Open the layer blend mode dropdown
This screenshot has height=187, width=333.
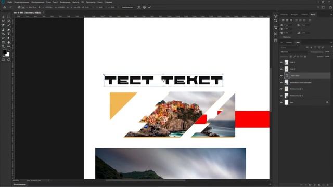[x=294, y=52]
